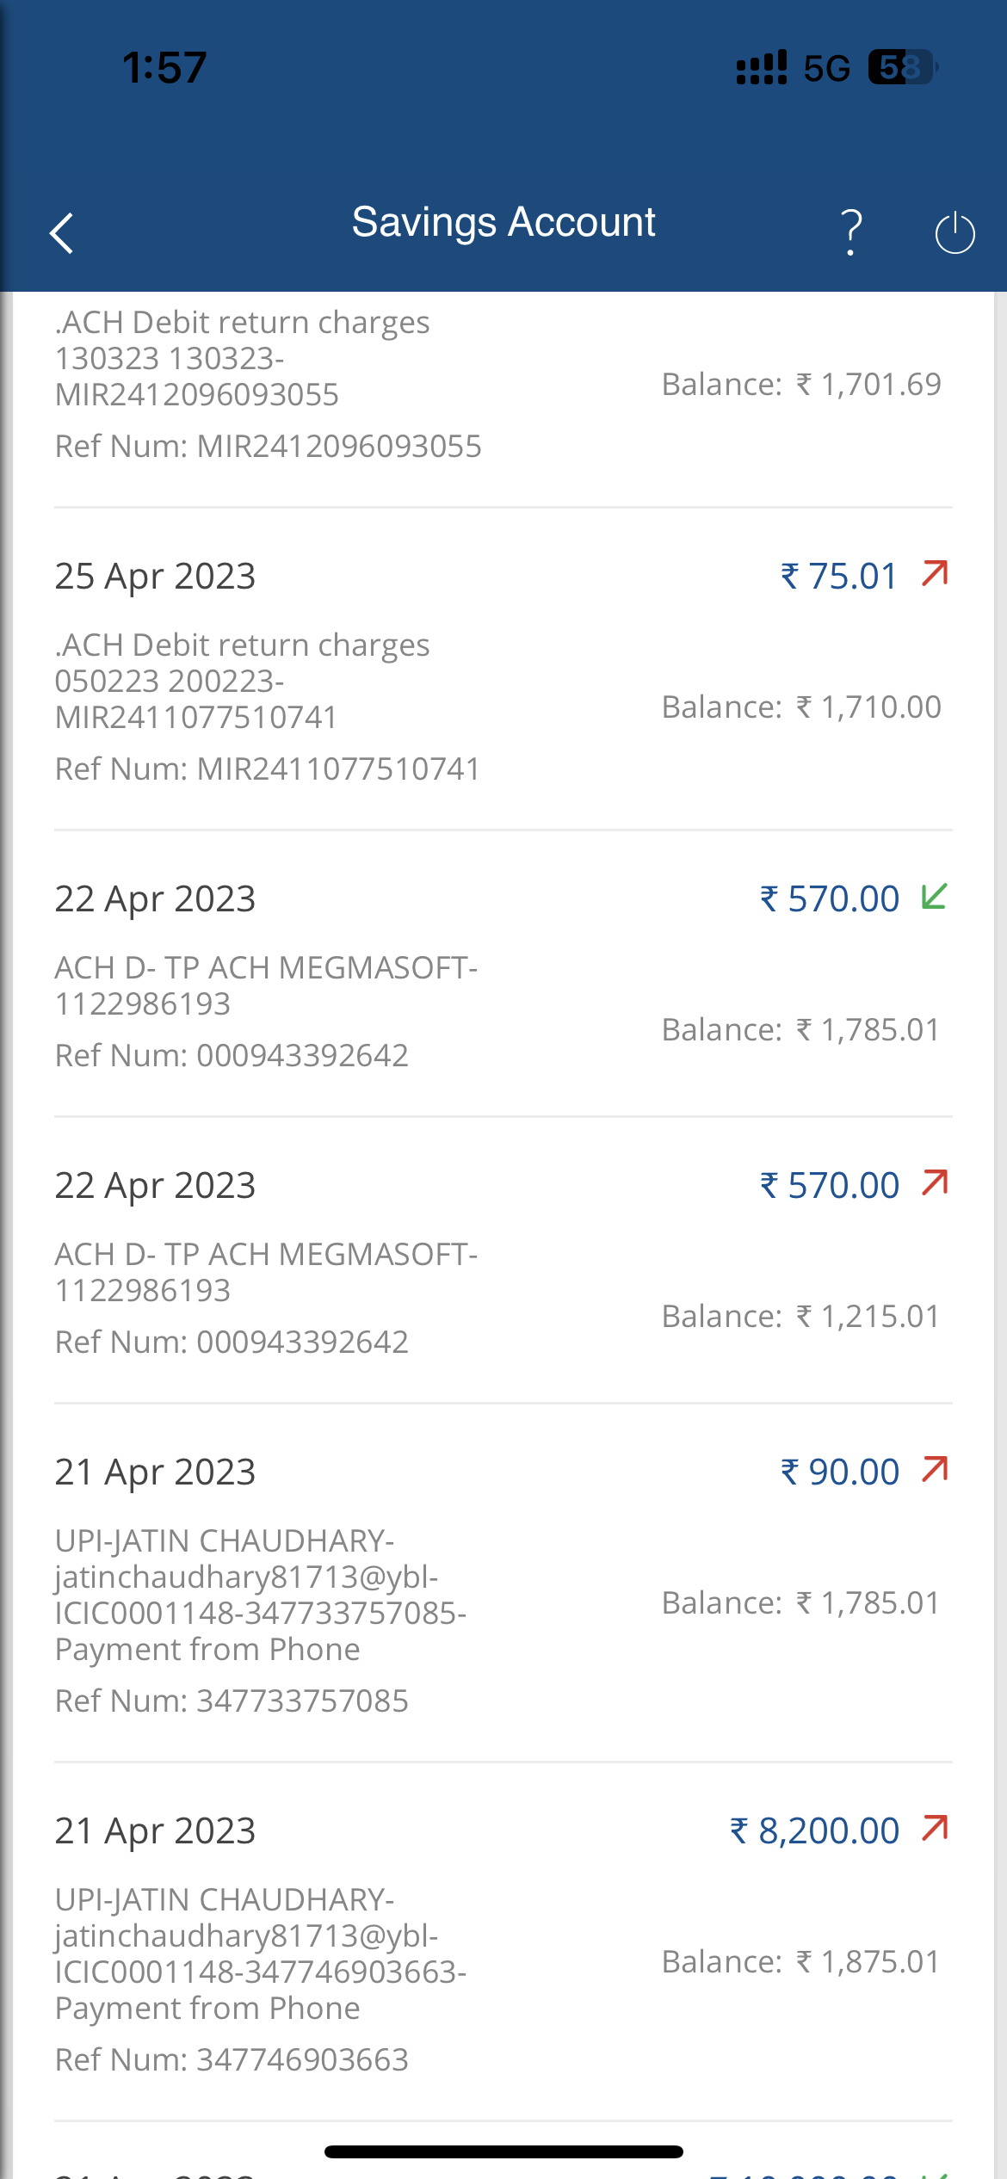Tap red debit arrow beside ₹ 75.01
Screen dimensions: 1007x2179
coord(935,574)
